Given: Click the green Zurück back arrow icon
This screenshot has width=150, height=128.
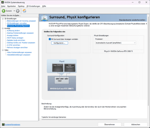Looking at the screenshot, I should 3,11.
